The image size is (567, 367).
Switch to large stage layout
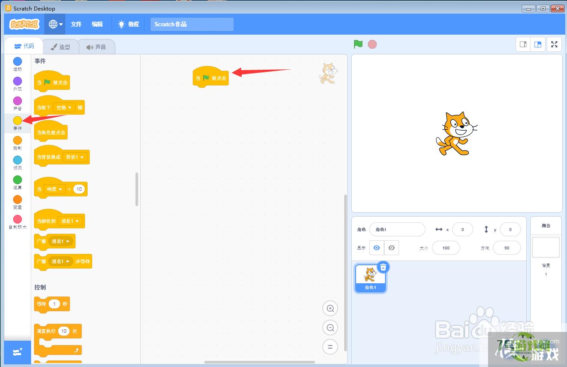537,44
